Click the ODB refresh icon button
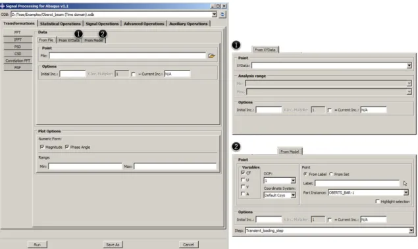The image size is (418, 249). tap(222, 14)
